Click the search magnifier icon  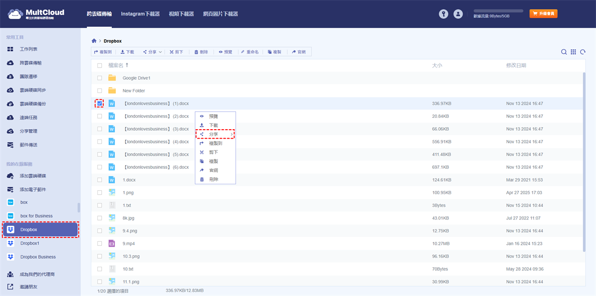click(564, 52)
